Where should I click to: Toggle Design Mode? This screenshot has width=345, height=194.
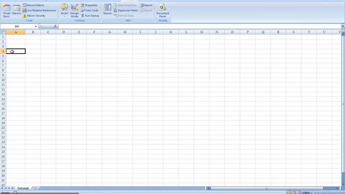click(x=74, y=11)
